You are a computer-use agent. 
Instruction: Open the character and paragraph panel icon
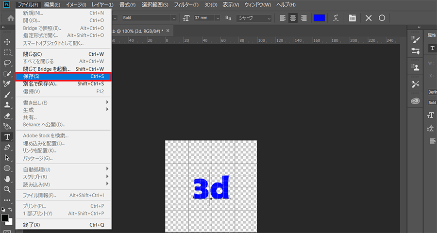352,18
